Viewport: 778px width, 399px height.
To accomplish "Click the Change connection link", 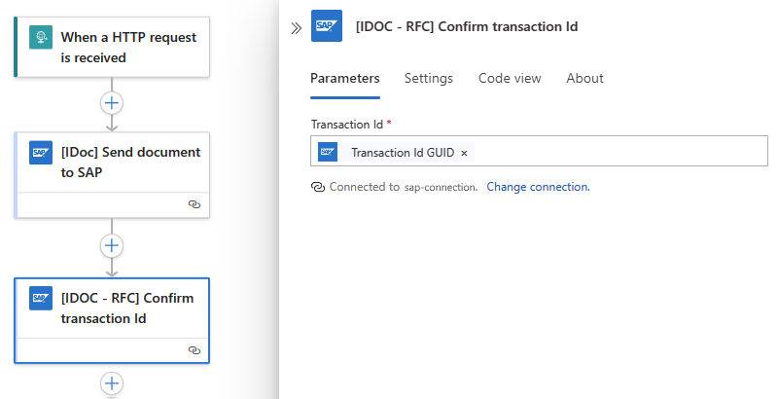I will click(x=538, y=186).
